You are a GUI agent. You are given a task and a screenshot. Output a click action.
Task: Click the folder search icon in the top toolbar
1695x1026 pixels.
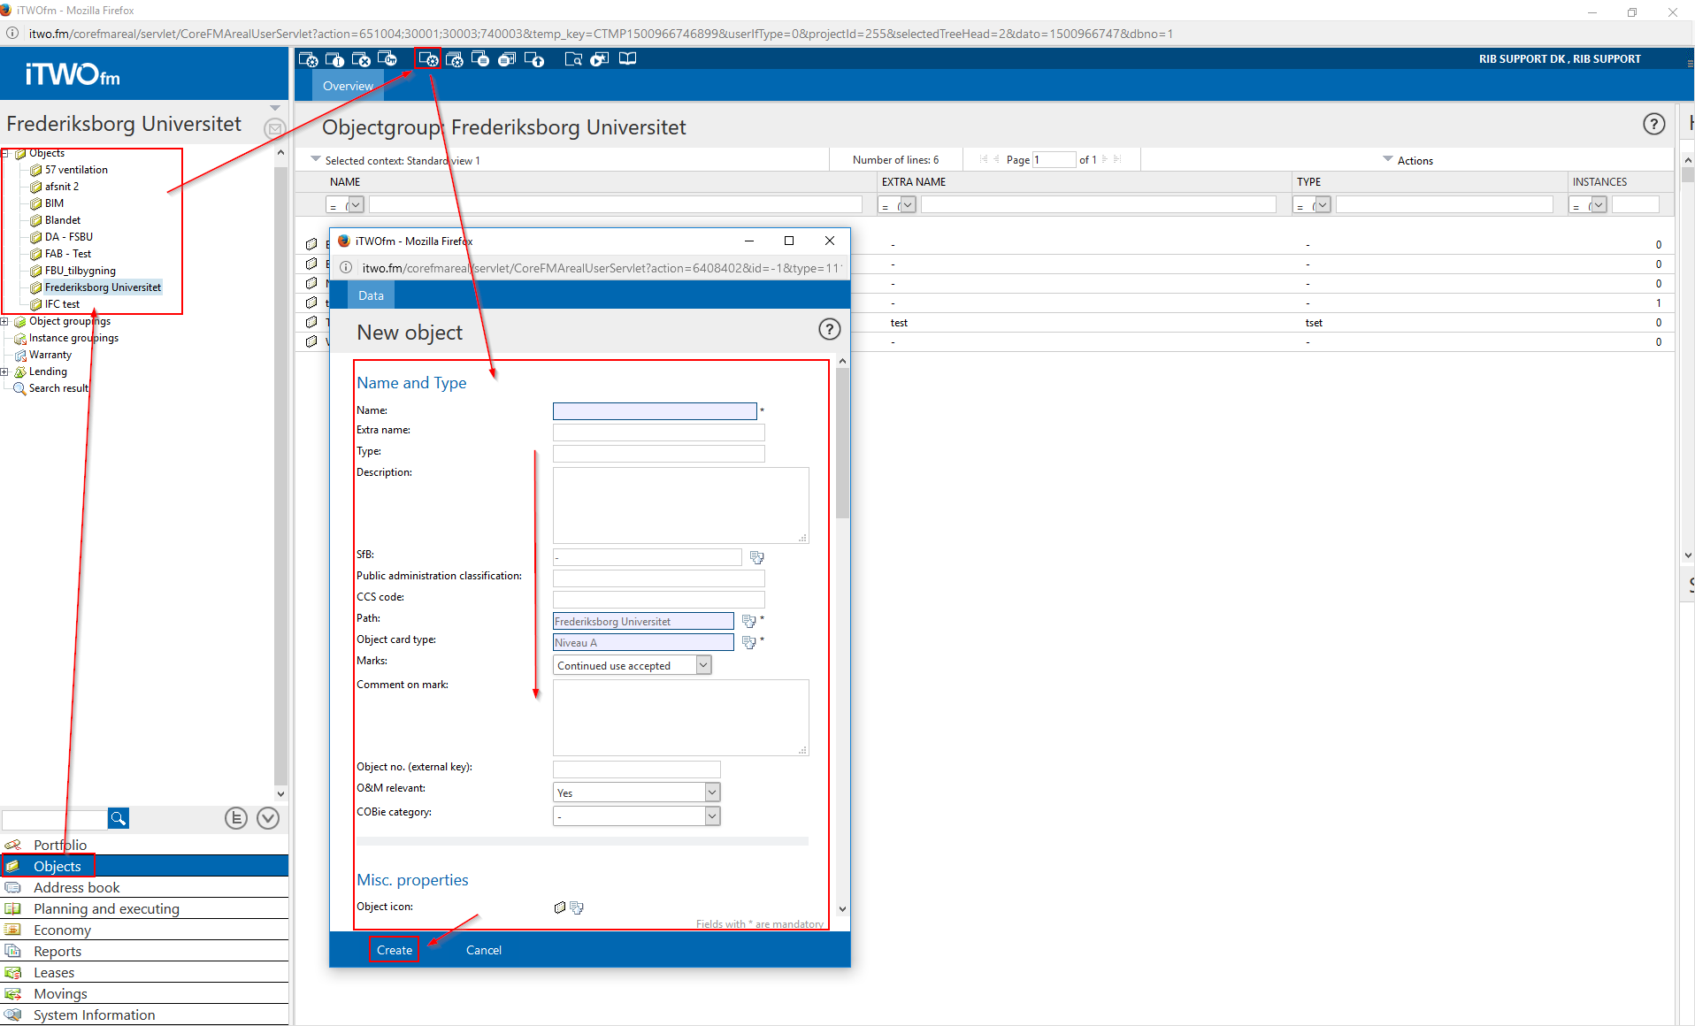coord(573,59)
